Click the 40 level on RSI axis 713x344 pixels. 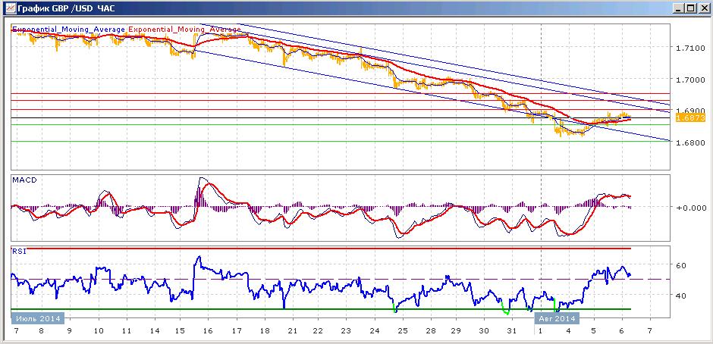point(682,296)
